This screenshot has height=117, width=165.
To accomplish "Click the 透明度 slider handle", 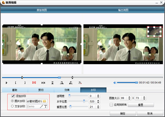I will click(x=70, y=96).
